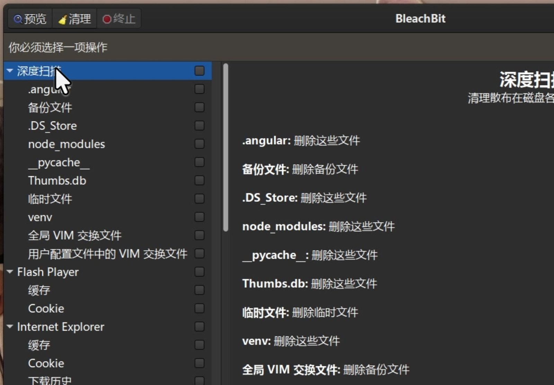The image size is (554, 385).
Task: Select 缓存 under Internet Explorer
Action: tap(108, 345)
